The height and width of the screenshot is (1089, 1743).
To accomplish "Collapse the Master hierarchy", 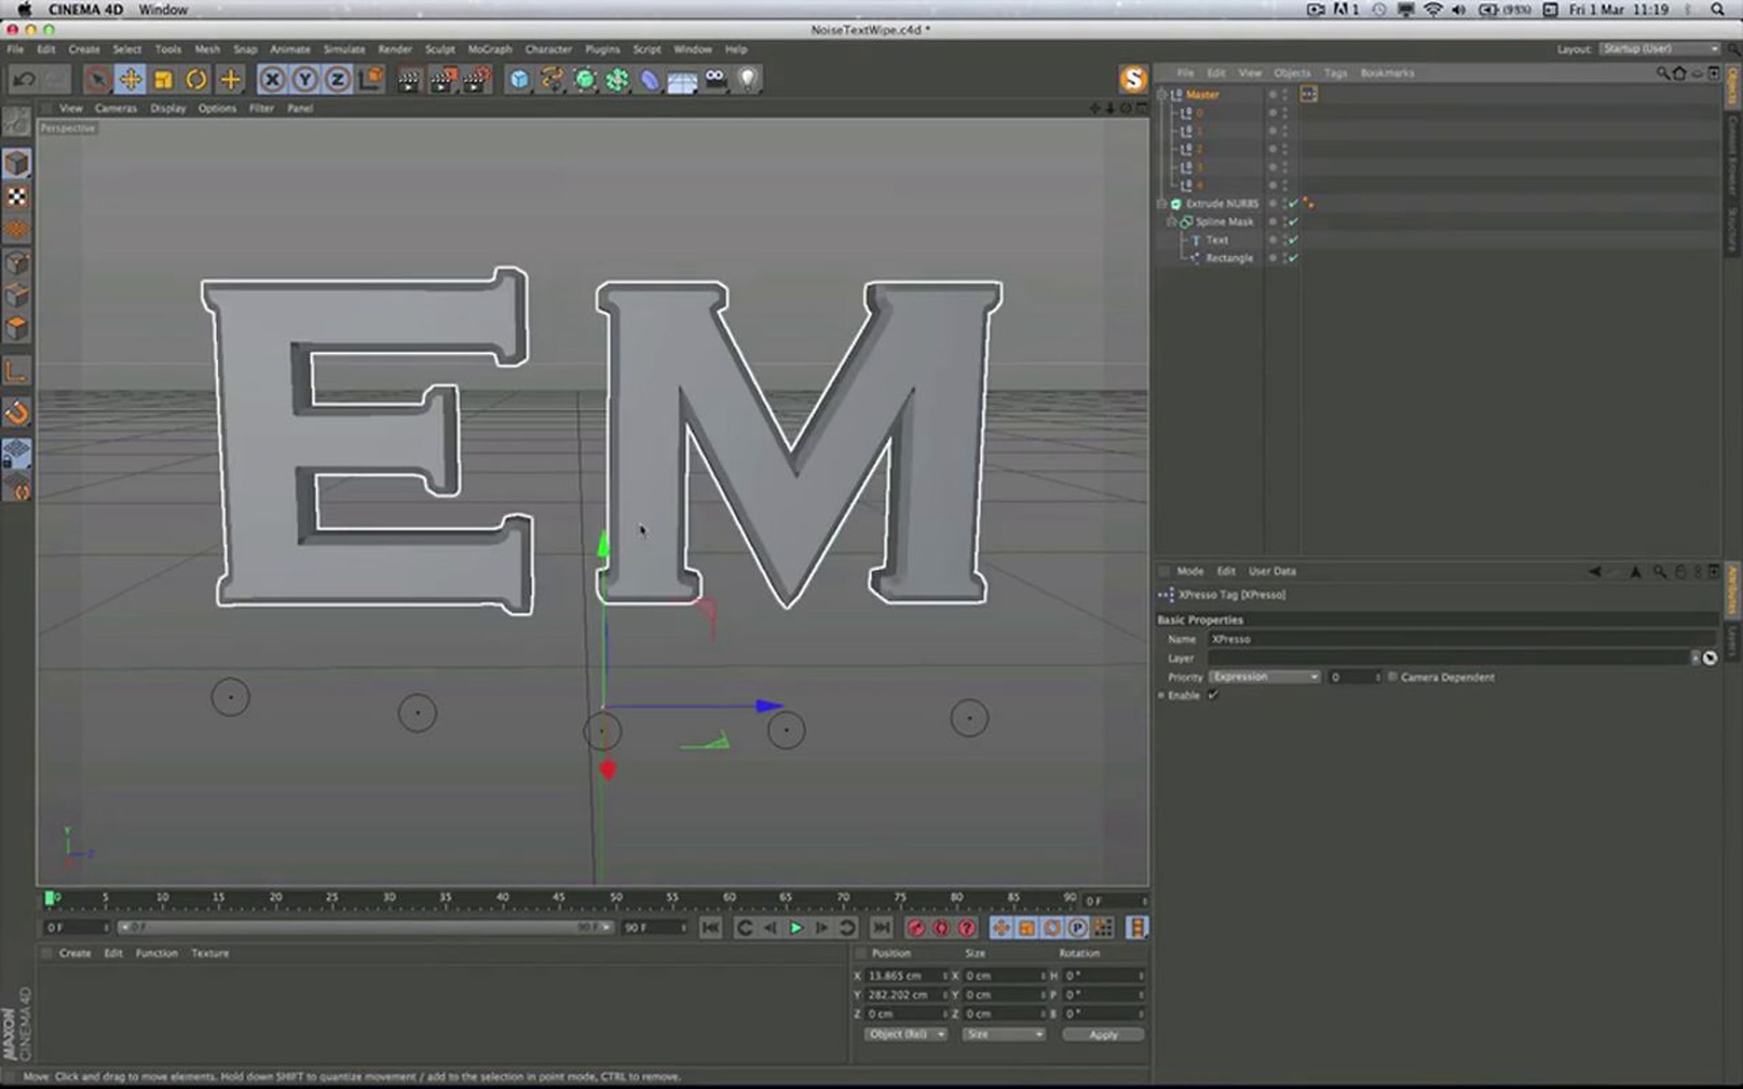I will click(1161, 94).
